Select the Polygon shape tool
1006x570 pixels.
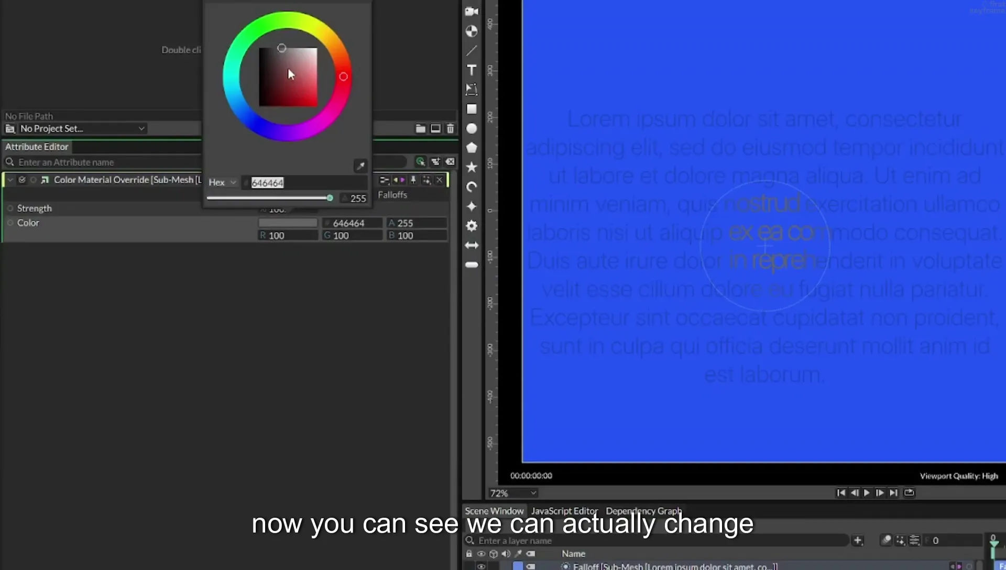click(x=472, y=148)
